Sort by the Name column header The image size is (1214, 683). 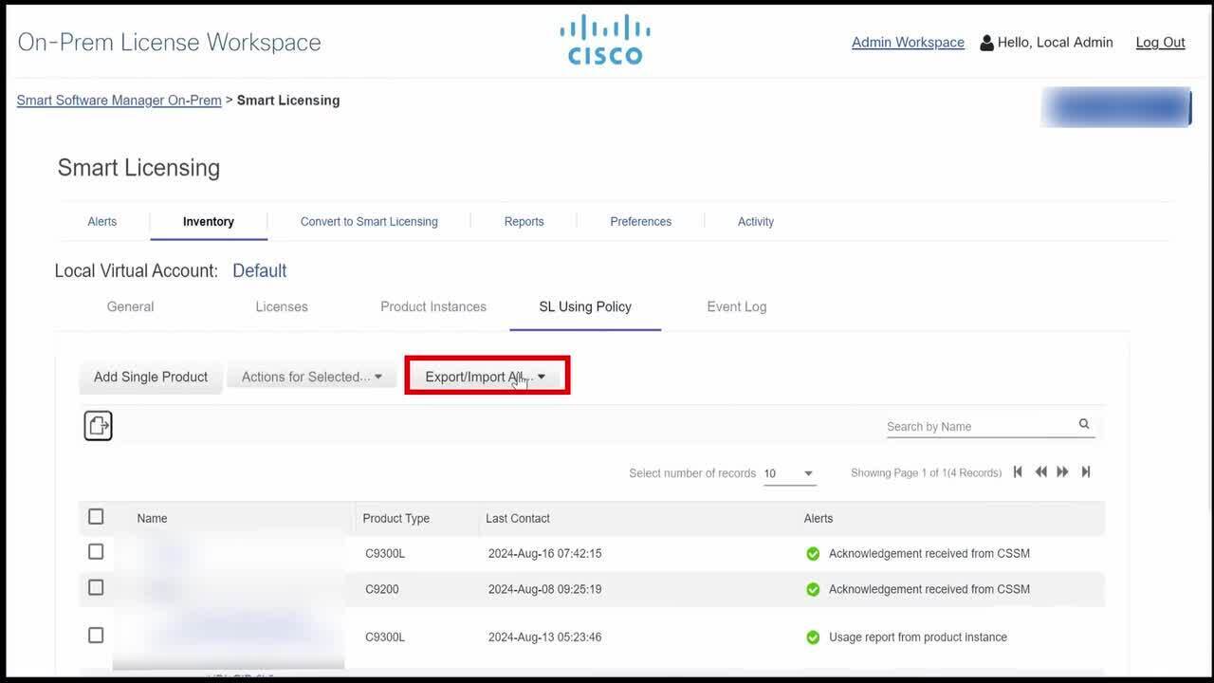pos(152,518)
